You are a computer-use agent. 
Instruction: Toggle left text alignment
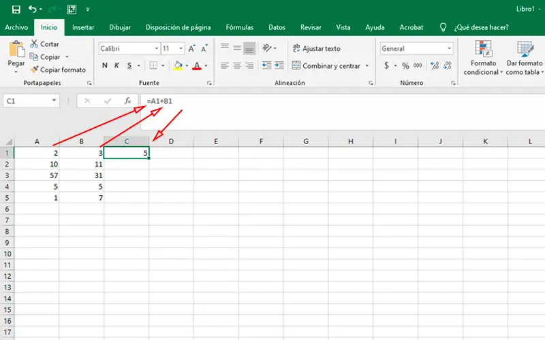(x=225, y=65)
